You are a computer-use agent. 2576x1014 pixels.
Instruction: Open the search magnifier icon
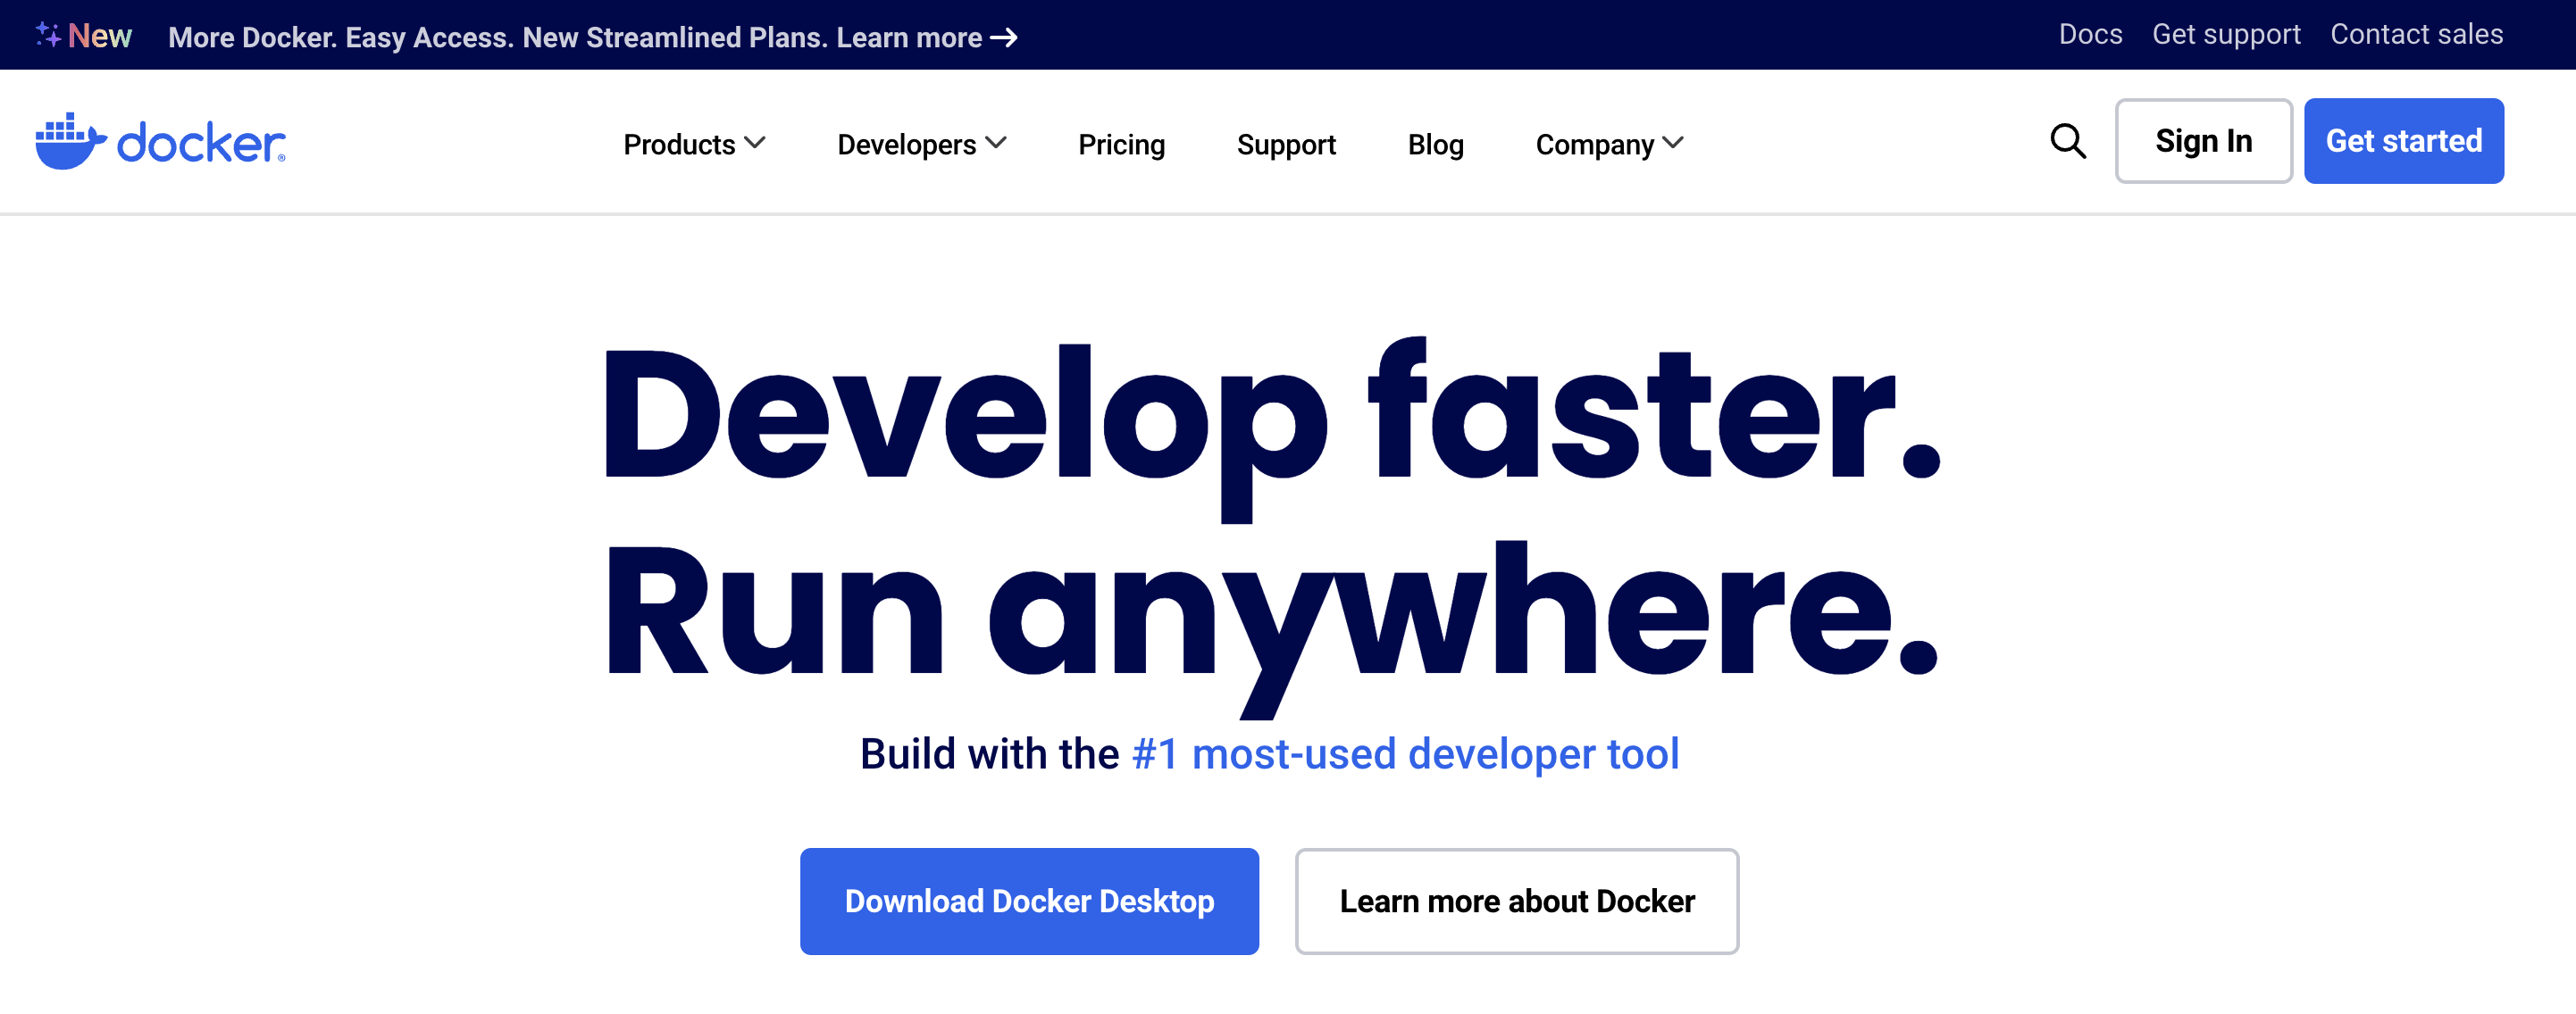2067,141
